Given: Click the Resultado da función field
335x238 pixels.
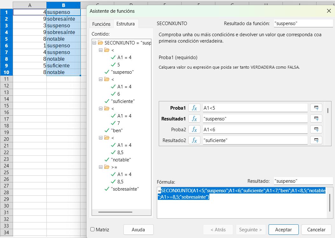Looking at the screenshot, I should (303, 23).
